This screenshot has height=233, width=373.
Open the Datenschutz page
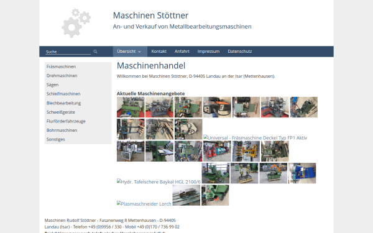[240, 52]
